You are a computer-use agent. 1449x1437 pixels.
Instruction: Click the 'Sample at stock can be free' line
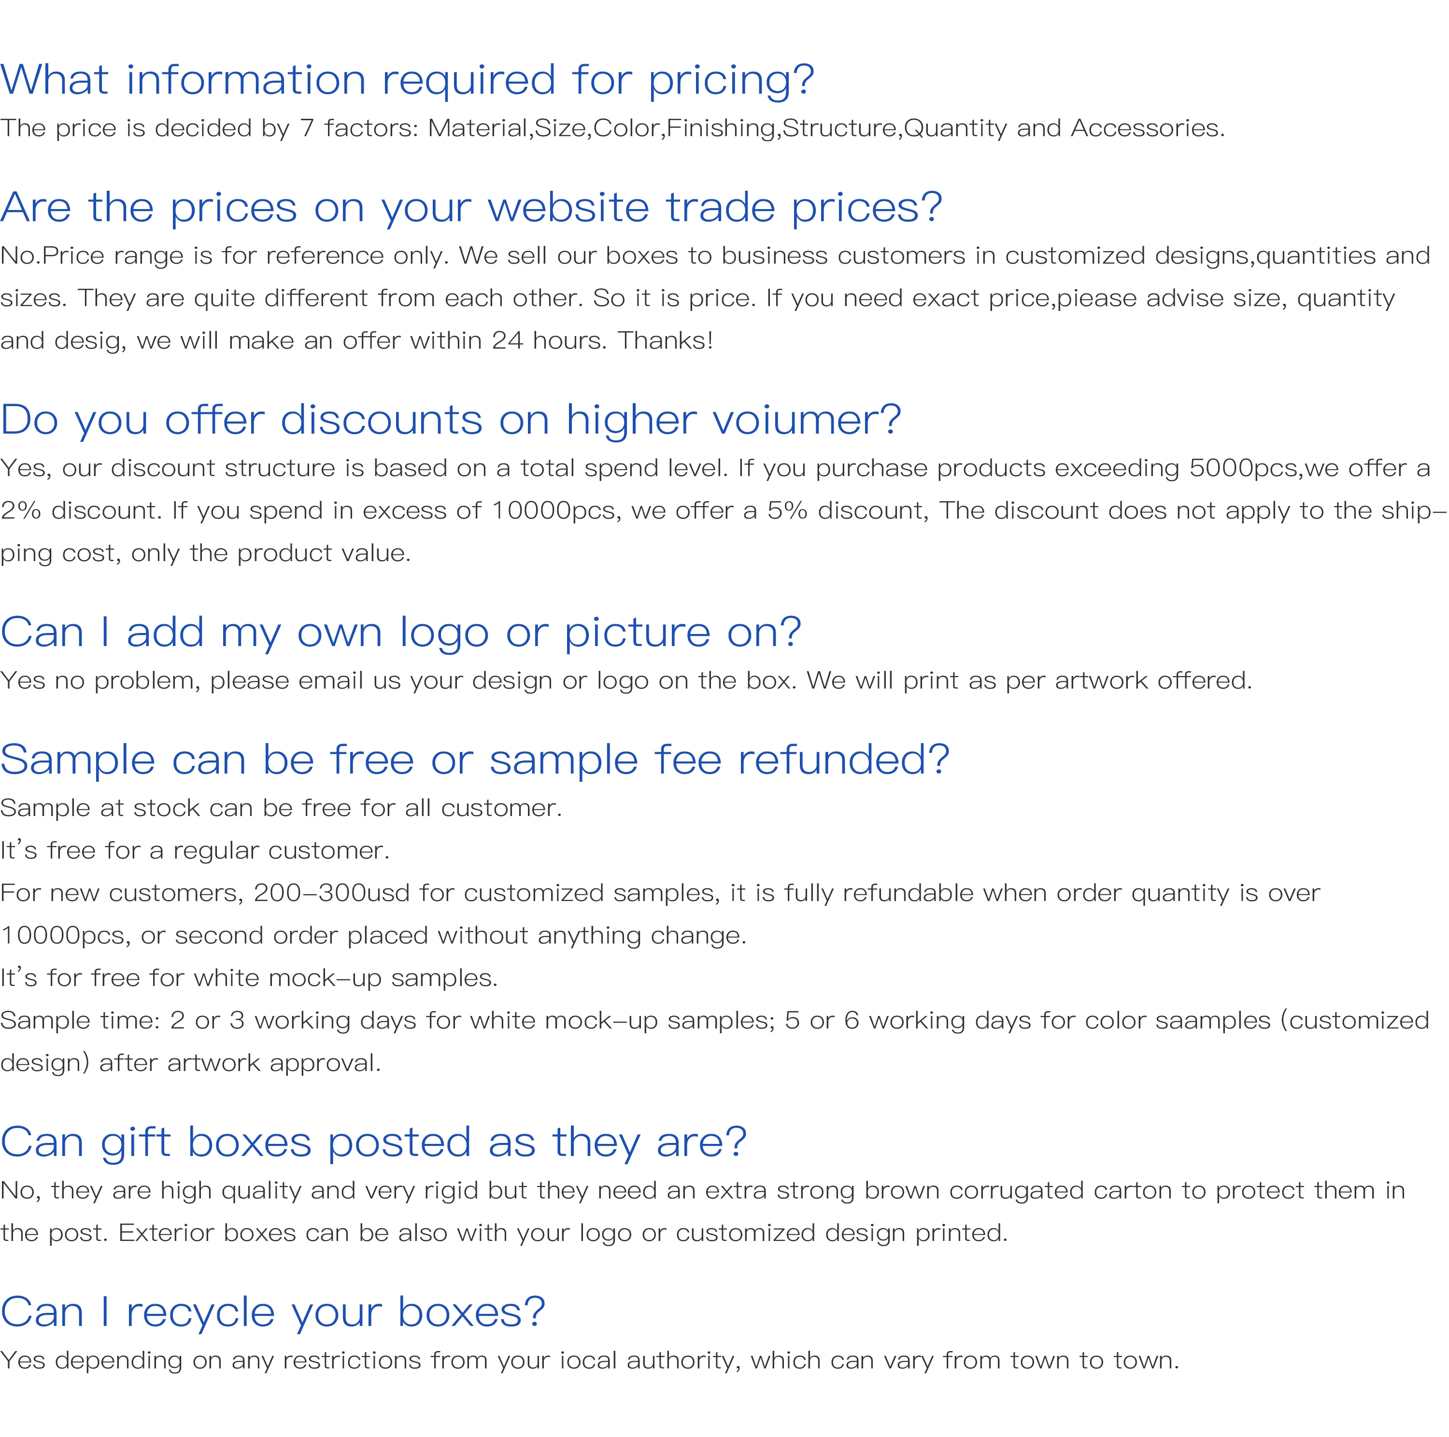tap(281, 808)
